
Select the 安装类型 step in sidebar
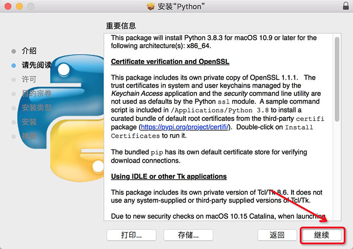(x=37, y=107)
